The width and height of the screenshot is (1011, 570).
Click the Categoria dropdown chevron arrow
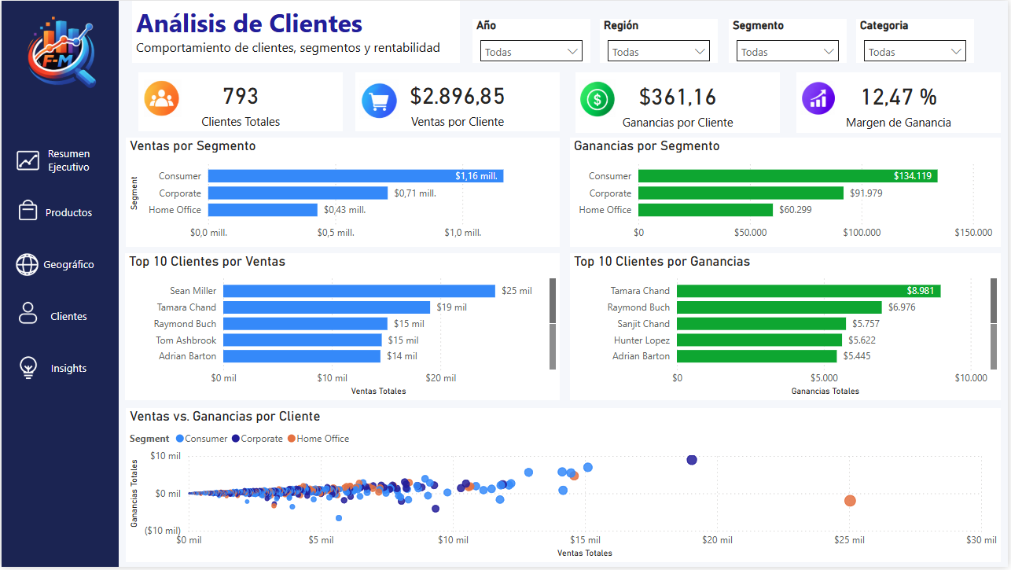point(956,51)
